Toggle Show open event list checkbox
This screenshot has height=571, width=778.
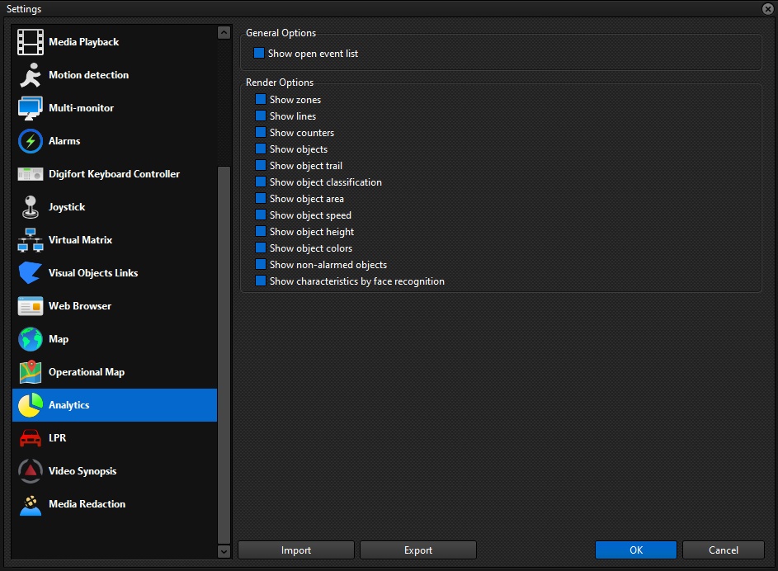[259, 53]
